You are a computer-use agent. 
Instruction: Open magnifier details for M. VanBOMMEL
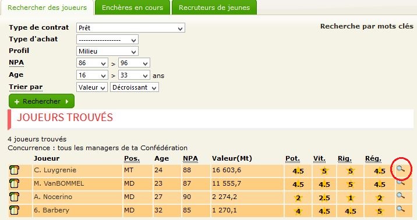click(401, 183)
